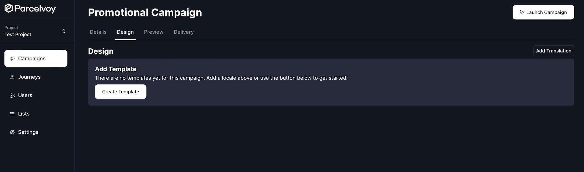Click the Lists bullet icon in sidebar
Image resolution: width=584 pixels, height=172 pixels.
(12, 114)
